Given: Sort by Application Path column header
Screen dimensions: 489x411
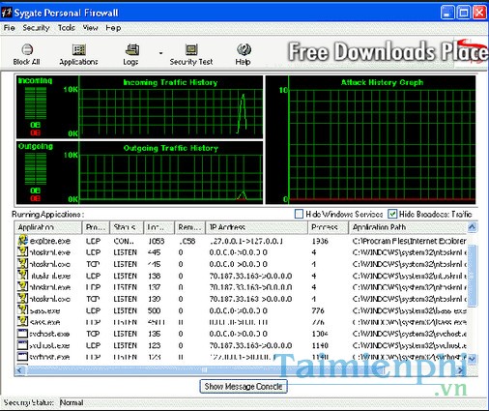Looking at the screenshot, I should tap(408, 227).
